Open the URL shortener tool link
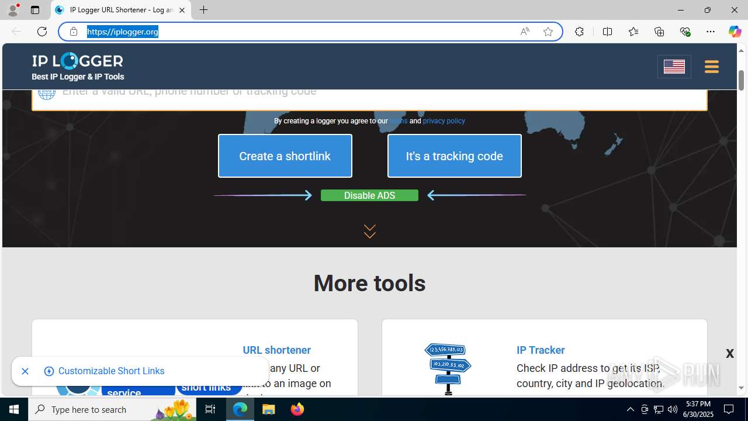748x421 pixels. click(x=277, y=350)
